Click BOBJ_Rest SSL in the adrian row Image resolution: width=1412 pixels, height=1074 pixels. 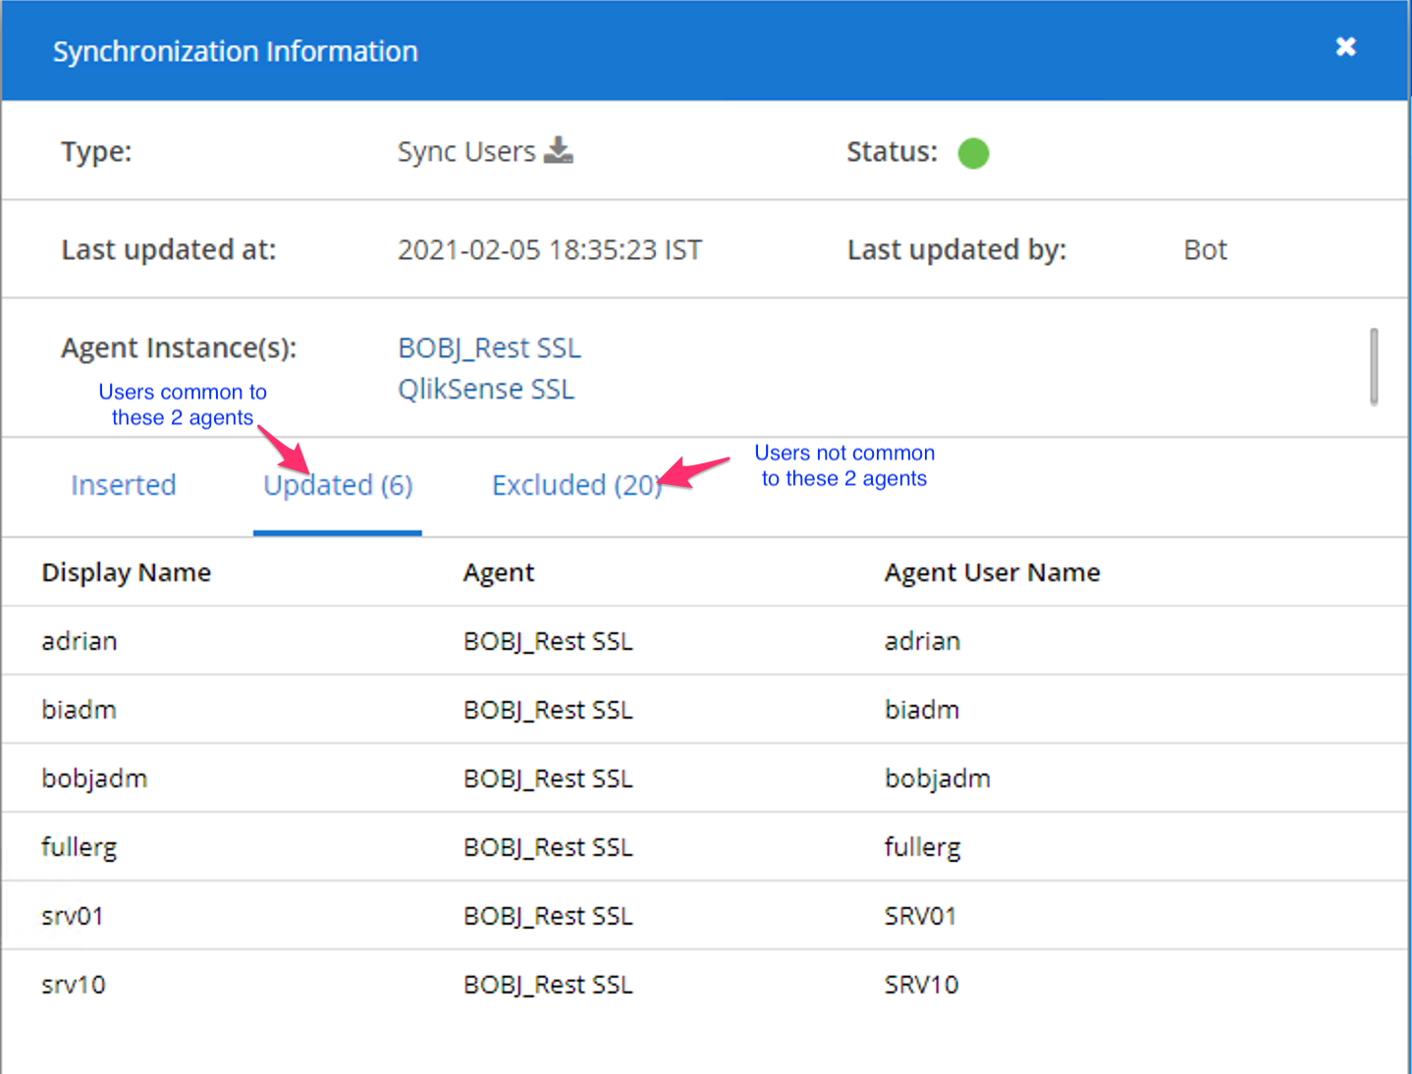click(x=548, y=641)
